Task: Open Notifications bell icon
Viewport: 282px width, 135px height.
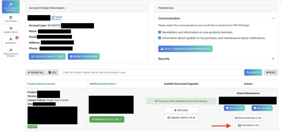Action: [x=11, y=39]
